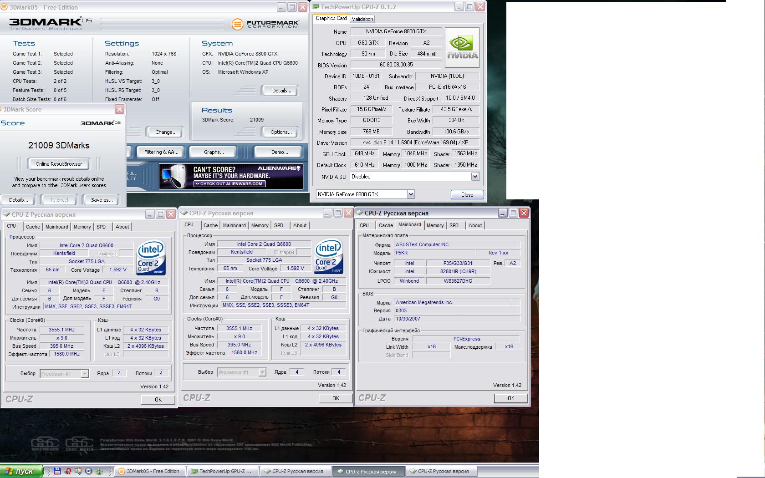The image size is (765, 478).
Task: Open Processor #1 dropdown in leftmost CPU-Z
Action: point(85,374)
